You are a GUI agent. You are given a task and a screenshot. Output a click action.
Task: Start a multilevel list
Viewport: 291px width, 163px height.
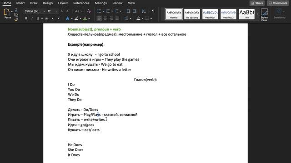coord(116,11)
